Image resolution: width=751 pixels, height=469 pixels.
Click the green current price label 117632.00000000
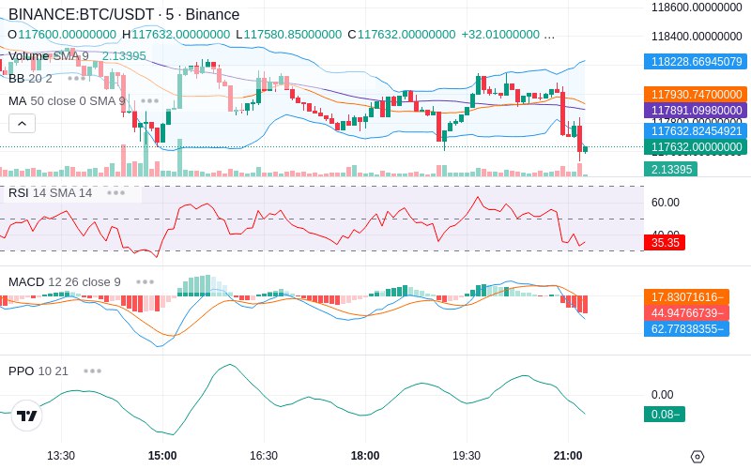(x=696, y=147)
